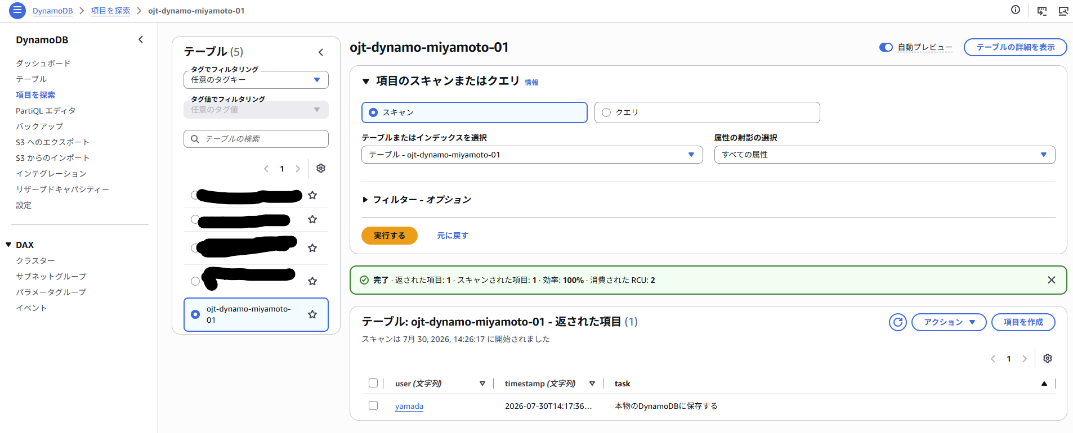This screenshot has width=1073, height=433.
Task: Open PartiQL エディタ in side navigation
Action: pyautogui.click(x=46, y=111)
